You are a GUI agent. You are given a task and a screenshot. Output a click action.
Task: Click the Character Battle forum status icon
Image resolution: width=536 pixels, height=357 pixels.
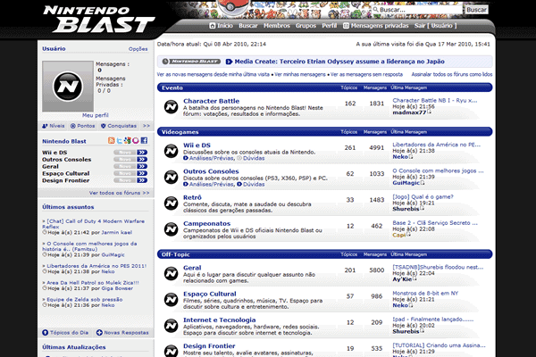click(x=171, y=107)
